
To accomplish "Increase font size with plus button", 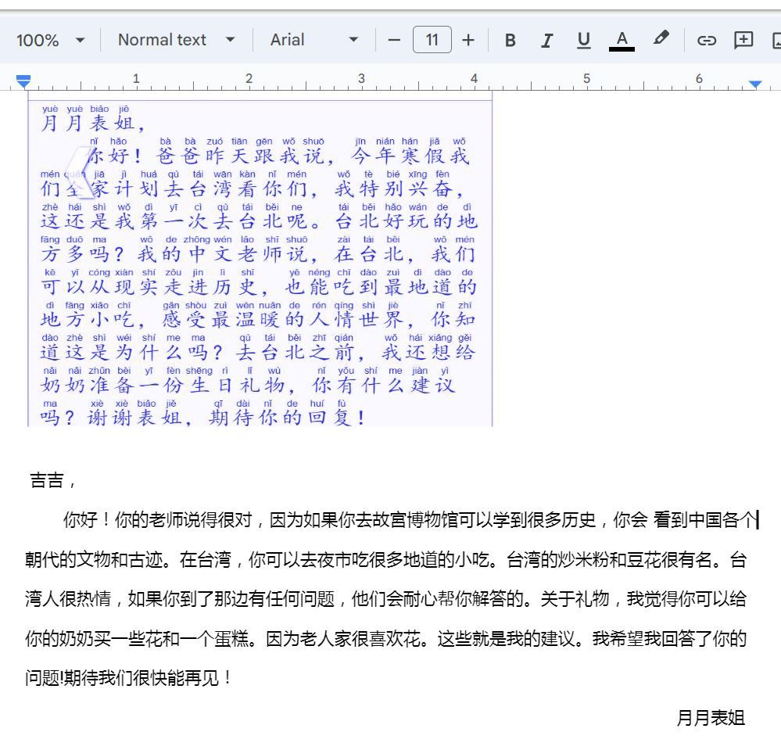I will pos(468,40).
